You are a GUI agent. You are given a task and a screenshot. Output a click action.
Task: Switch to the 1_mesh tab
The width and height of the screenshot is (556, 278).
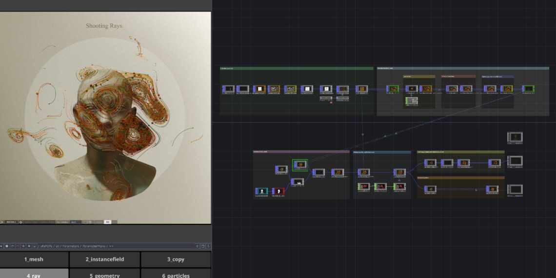[x=34, y=259]
